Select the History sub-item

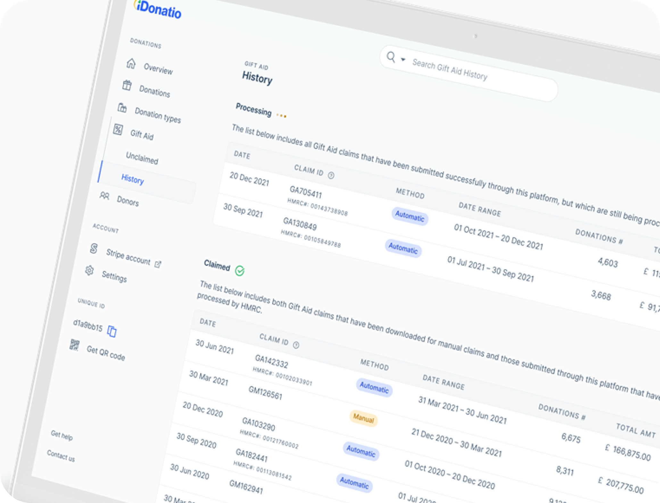coord(132,179)
